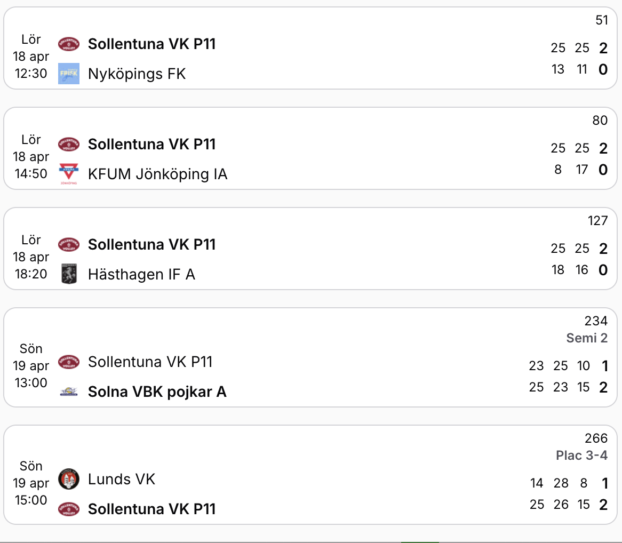Open the KFUM Jönköping IA team link

pos(158,174)
